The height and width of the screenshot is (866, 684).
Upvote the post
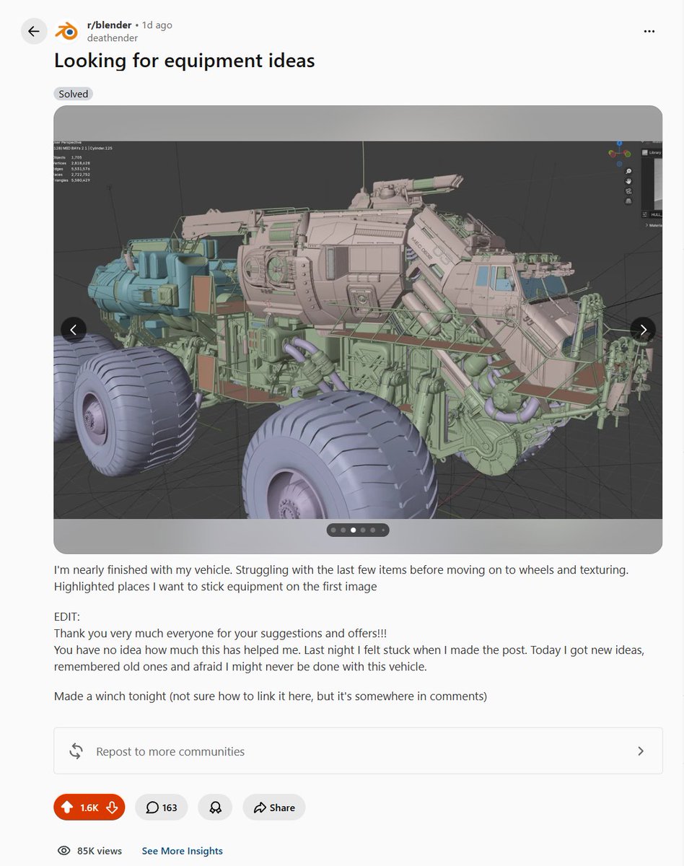[67, 808]
